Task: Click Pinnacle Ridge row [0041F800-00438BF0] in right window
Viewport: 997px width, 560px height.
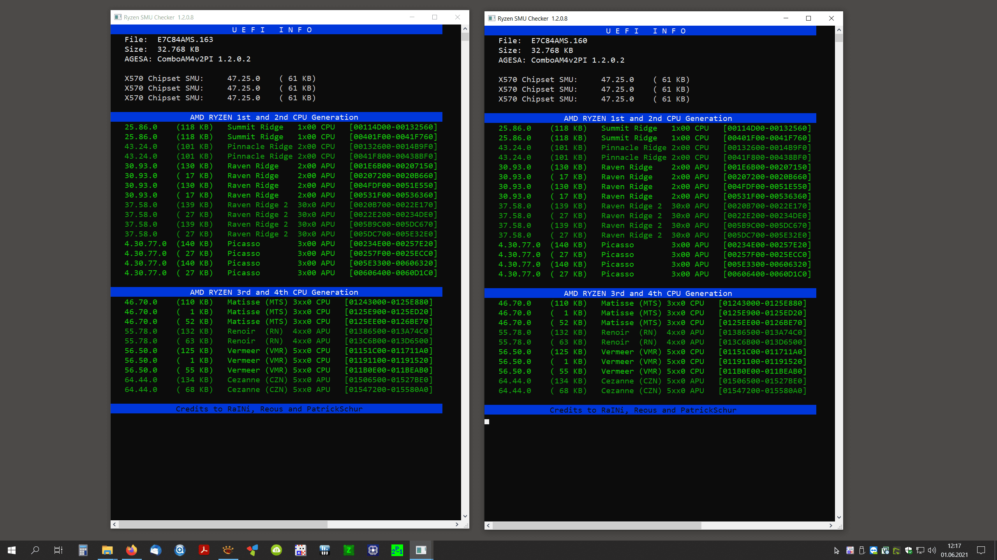Action: (655, 157)
